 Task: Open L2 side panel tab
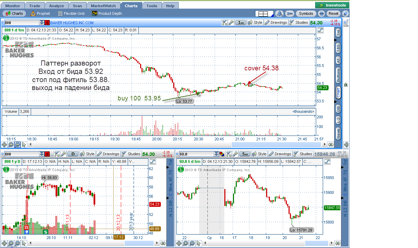pos(338,120)
